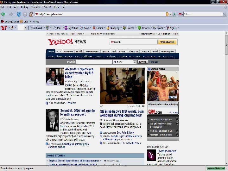The width and height of the screenshot is (228, 171).
Task: Switch to the Business tab
Action: pyautogui.click(x=68, y=51)
